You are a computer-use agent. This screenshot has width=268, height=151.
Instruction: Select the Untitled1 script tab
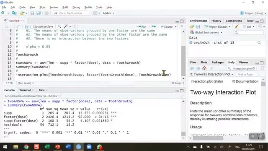[x=15, y=21]
